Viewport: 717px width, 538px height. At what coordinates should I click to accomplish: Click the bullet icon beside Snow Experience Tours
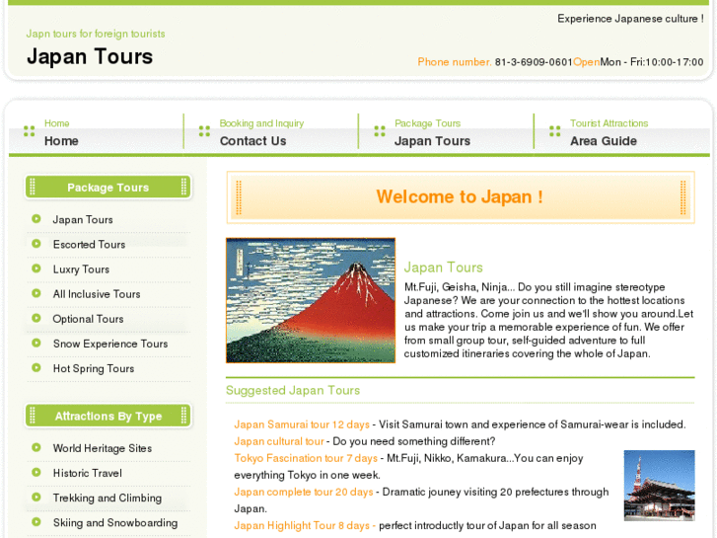click(36, 343)
